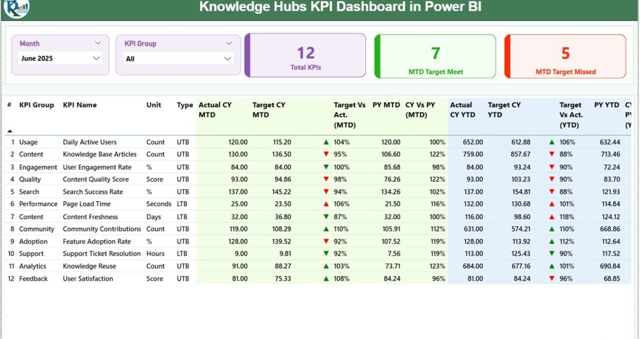This screenshot has height=339, width=640.
Task: Click the green YTD up arrow for Community Contributions
Action: click(x=552, y=229)
